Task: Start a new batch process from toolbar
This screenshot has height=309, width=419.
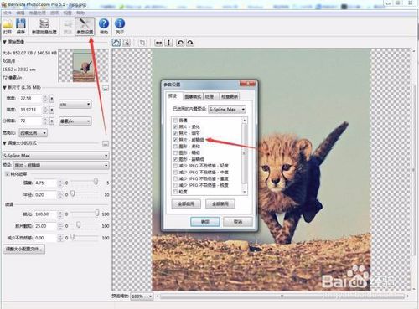Action: (x=44, y=27)
